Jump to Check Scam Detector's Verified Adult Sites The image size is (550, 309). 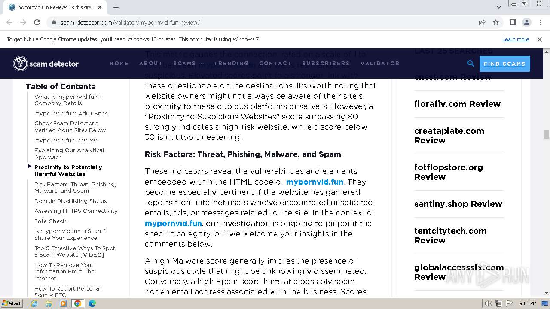[70, 127]
